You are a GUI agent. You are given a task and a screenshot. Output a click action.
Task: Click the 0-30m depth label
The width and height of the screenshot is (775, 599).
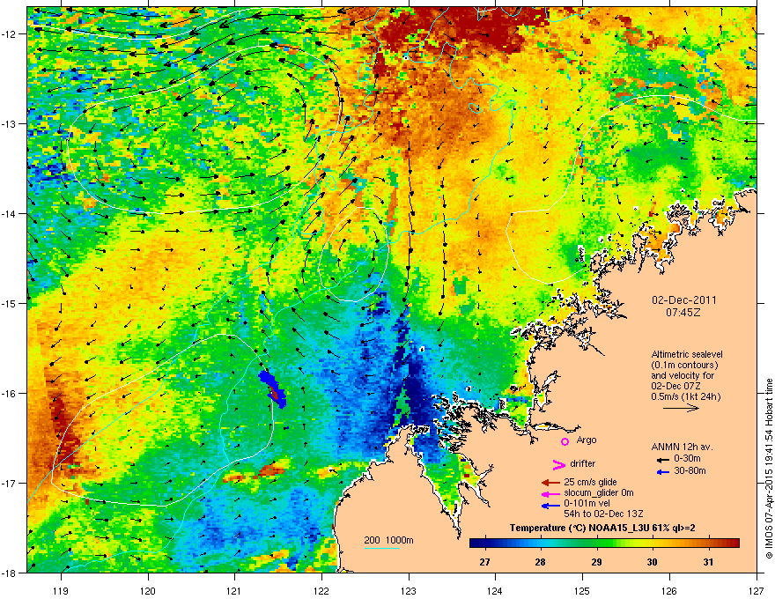coord(687,459)
